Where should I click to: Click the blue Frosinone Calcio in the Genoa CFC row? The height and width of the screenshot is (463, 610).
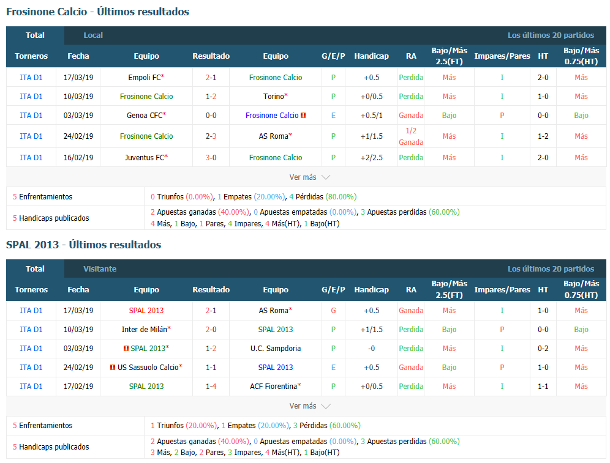point(272,116)
